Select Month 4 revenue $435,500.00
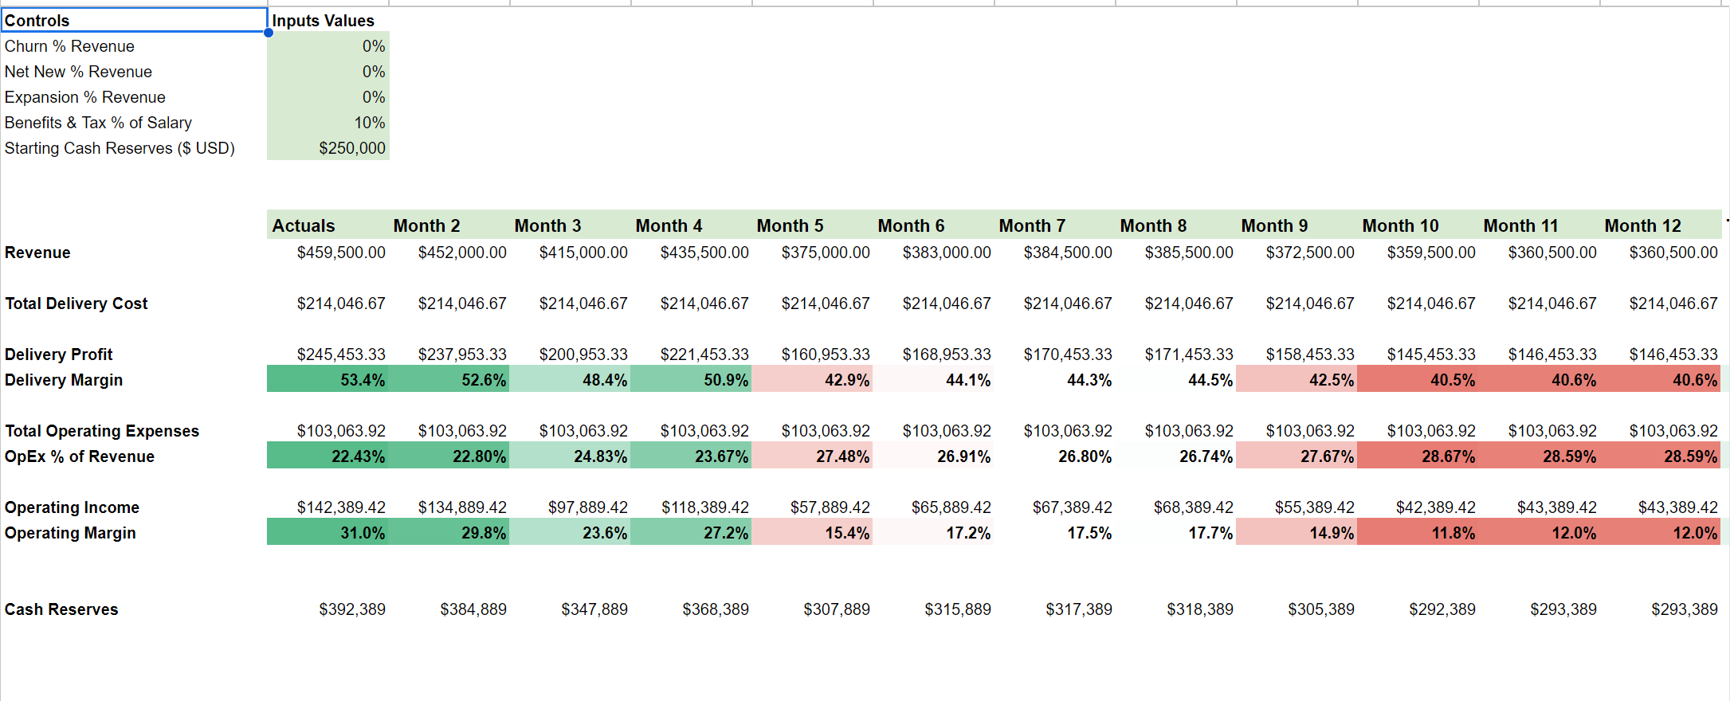This screenshot has width=1730, height=701. coord(692,253)
